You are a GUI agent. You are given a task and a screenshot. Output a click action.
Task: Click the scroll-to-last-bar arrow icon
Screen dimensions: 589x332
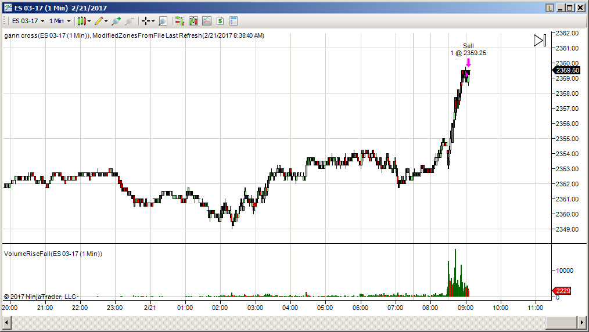click(540, 41)
